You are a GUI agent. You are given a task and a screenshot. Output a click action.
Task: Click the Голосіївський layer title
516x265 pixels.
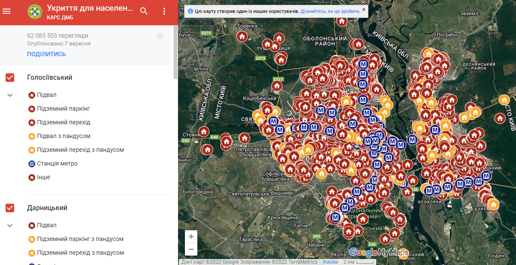(x=49, y=78)
